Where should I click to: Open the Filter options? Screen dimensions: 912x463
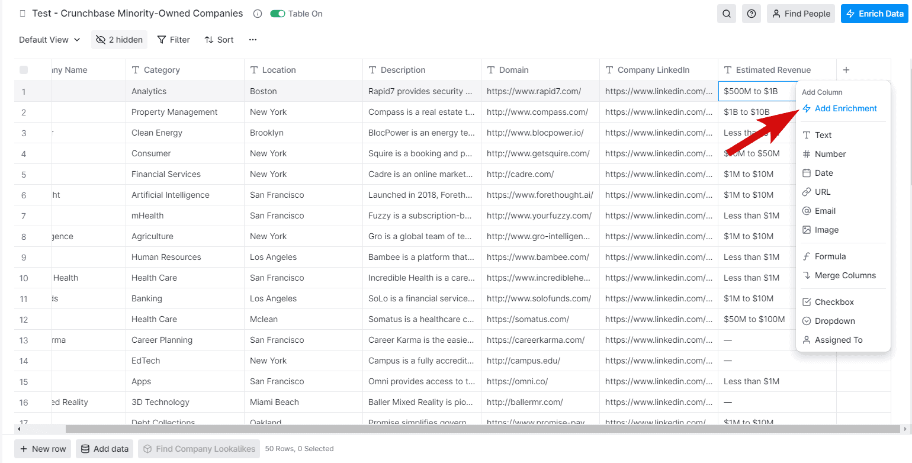174,40
